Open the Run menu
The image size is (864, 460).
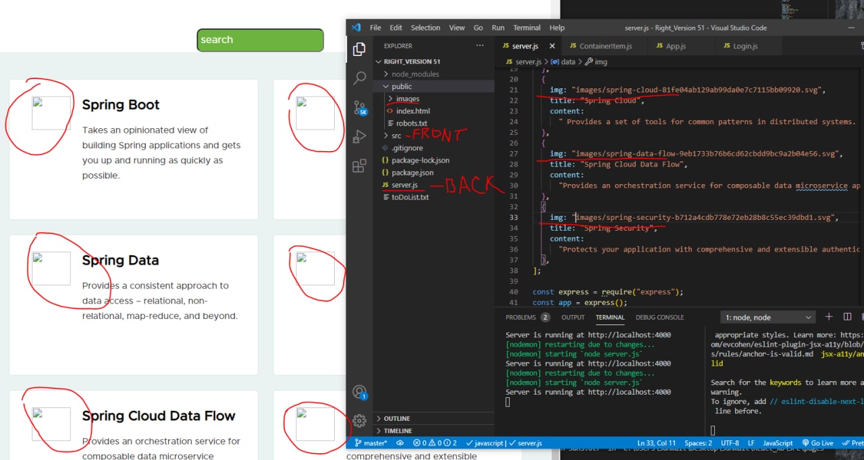(x=498, y=28)
